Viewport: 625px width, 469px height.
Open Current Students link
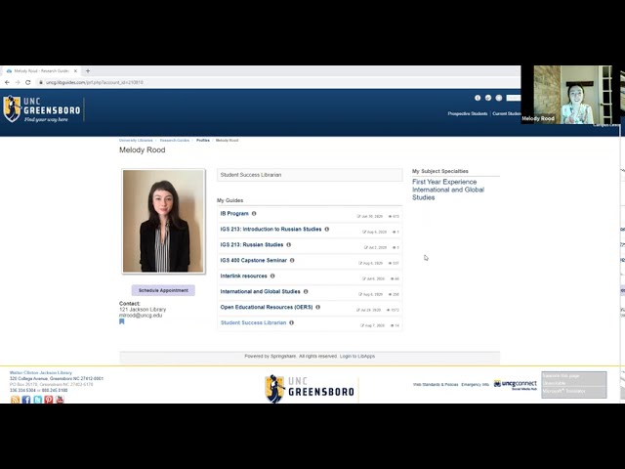pos(506,113)
